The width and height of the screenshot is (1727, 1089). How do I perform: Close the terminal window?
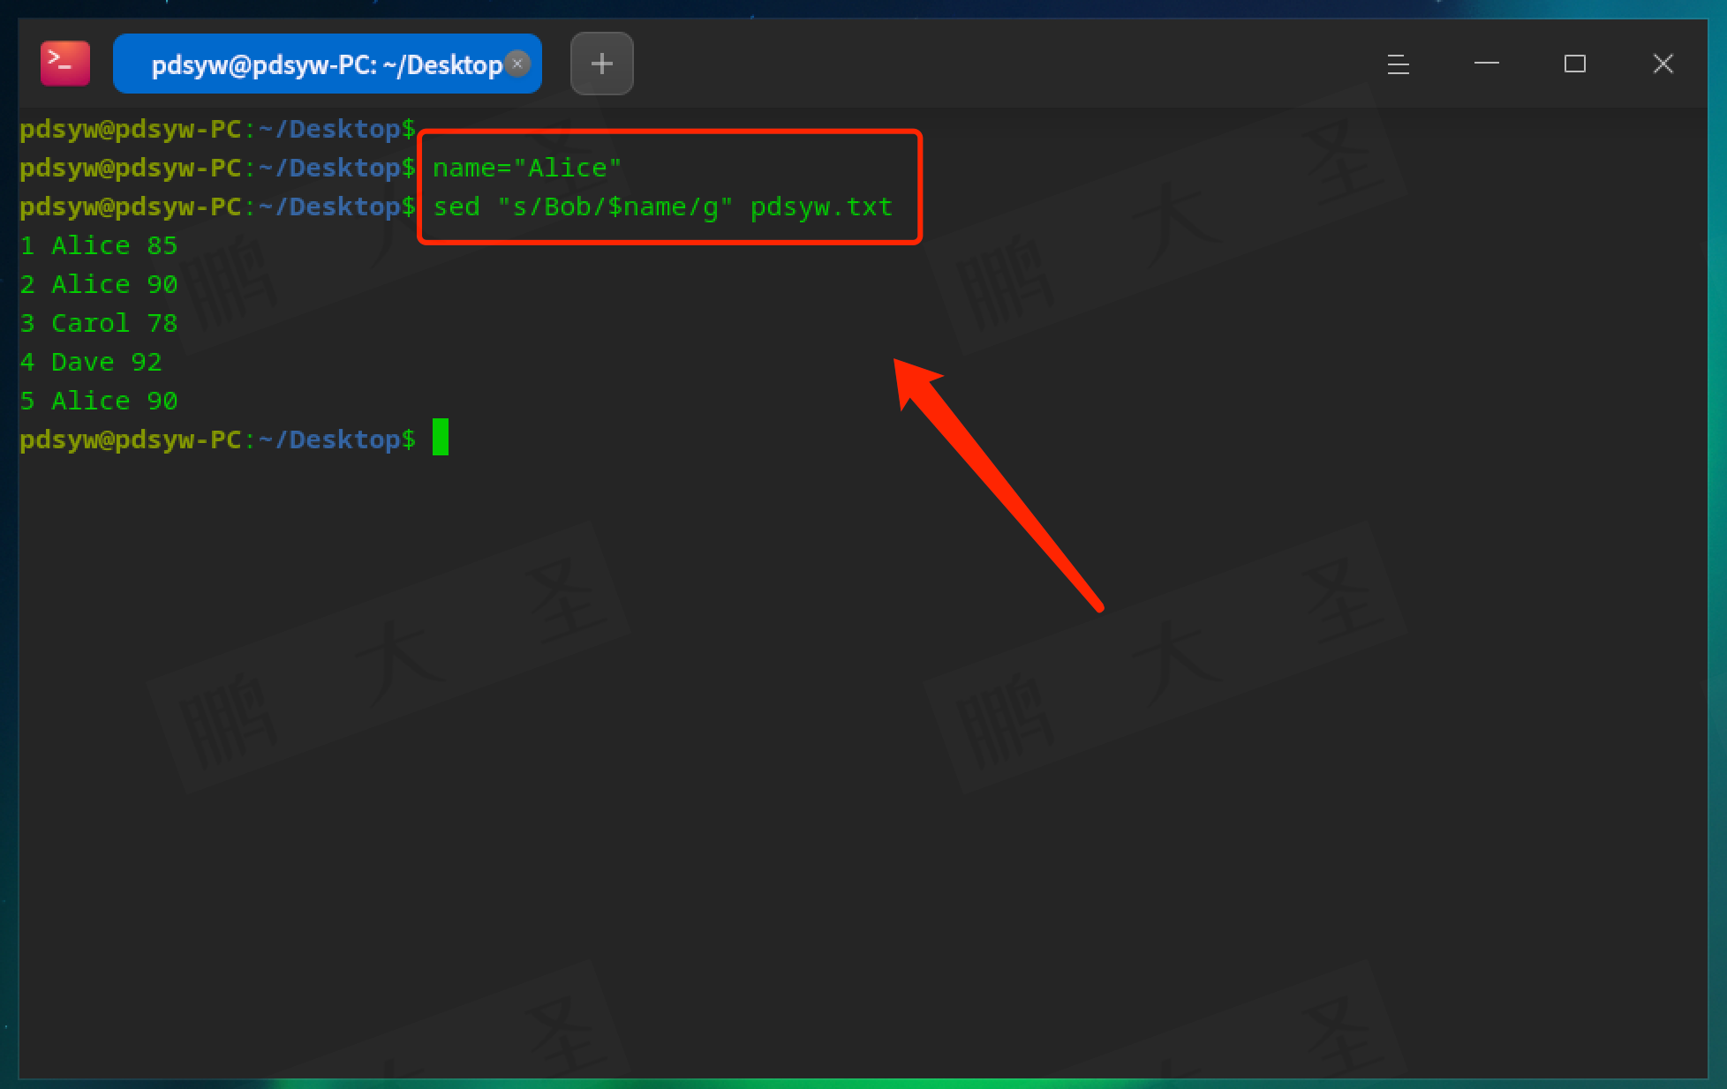coord(1663,64)
